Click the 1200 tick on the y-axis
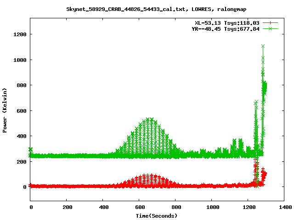Screen dimensions: 294x220 [x=19, y=34]
